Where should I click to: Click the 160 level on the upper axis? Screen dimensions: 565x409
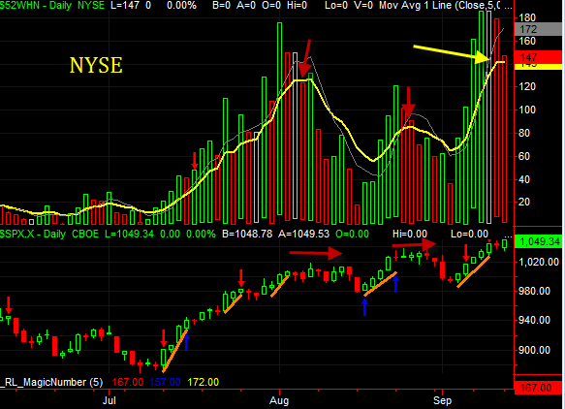527,41
